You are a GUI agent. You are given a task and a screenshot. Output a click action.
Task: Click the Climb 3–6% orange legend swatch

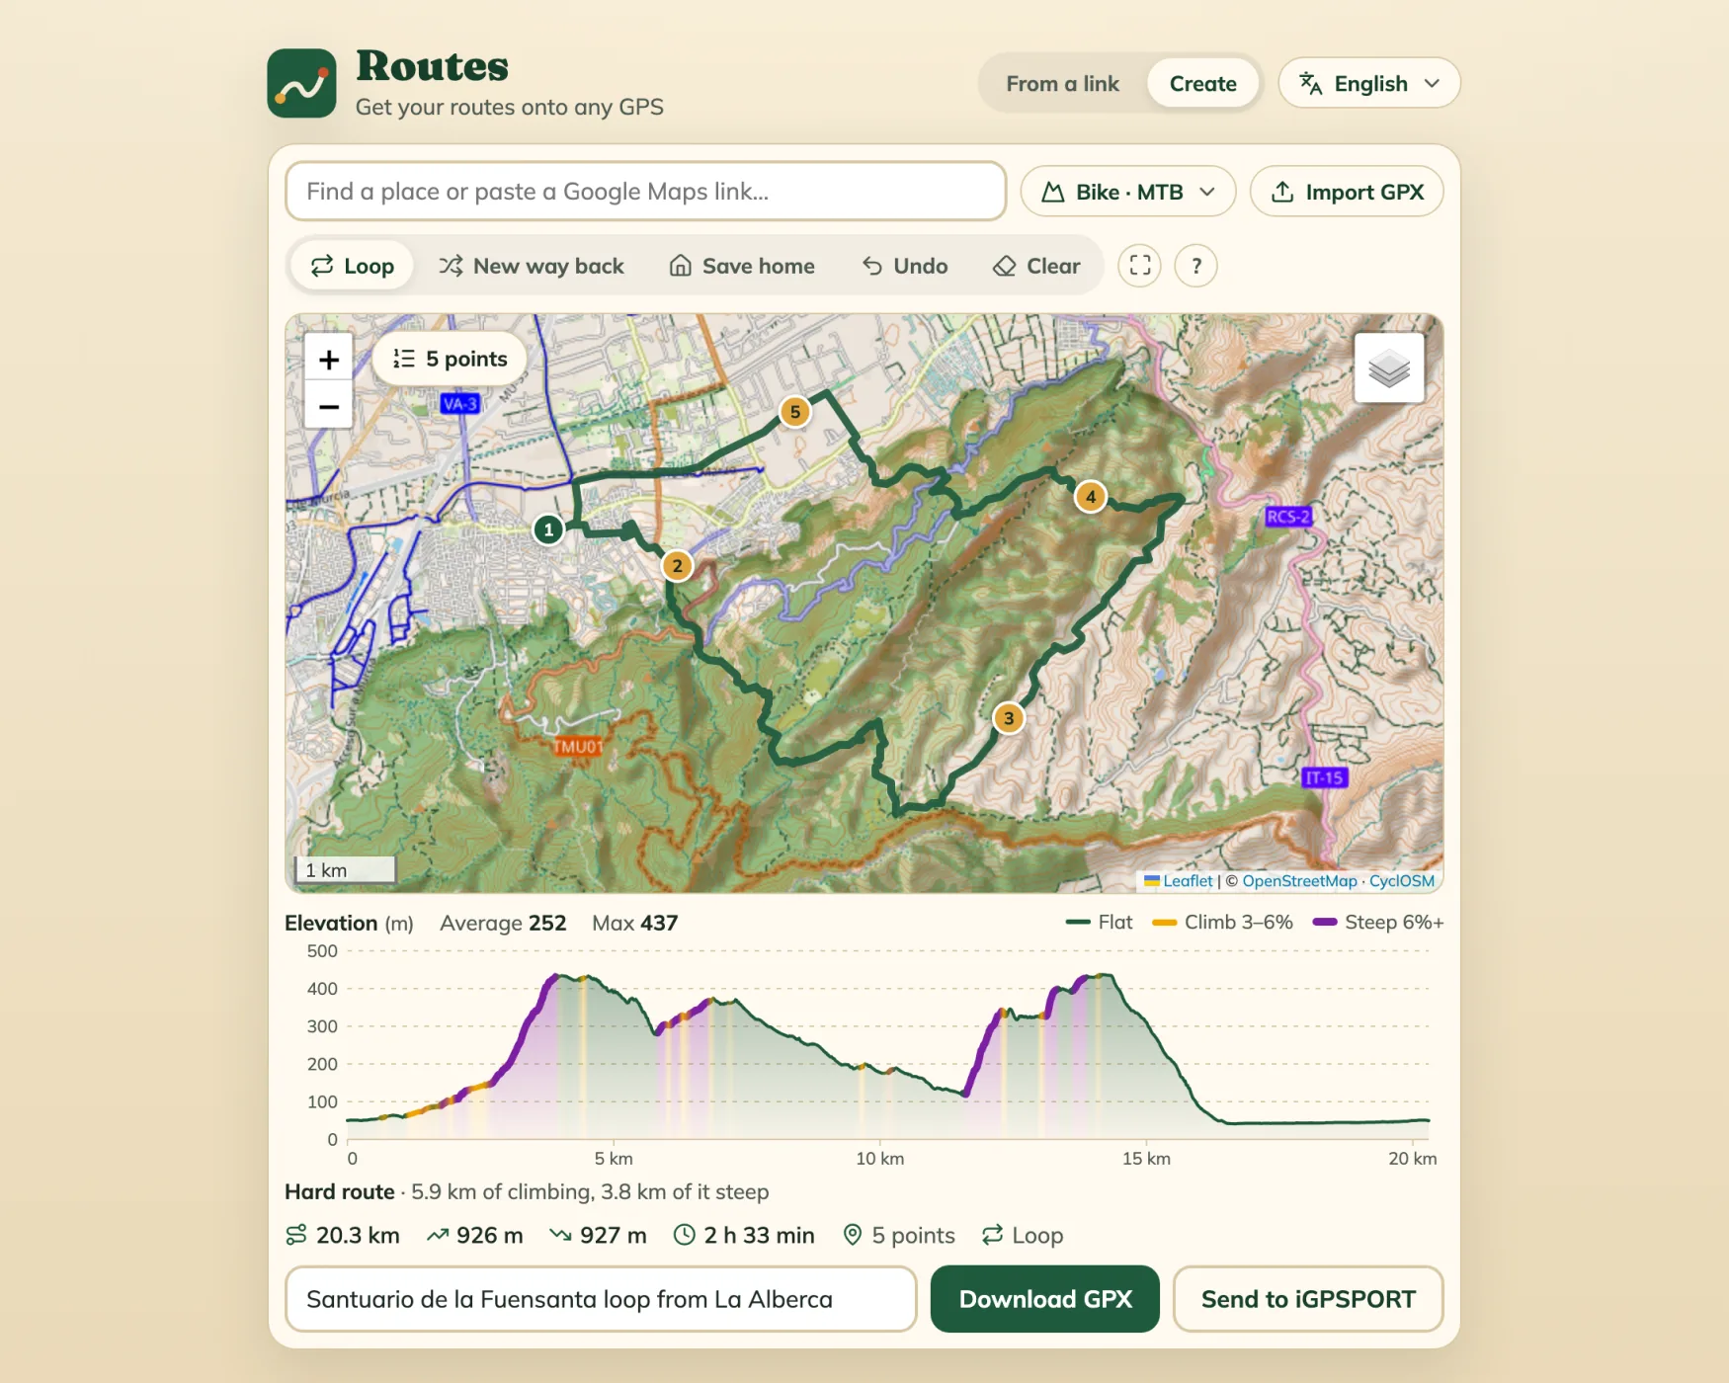1165,923
